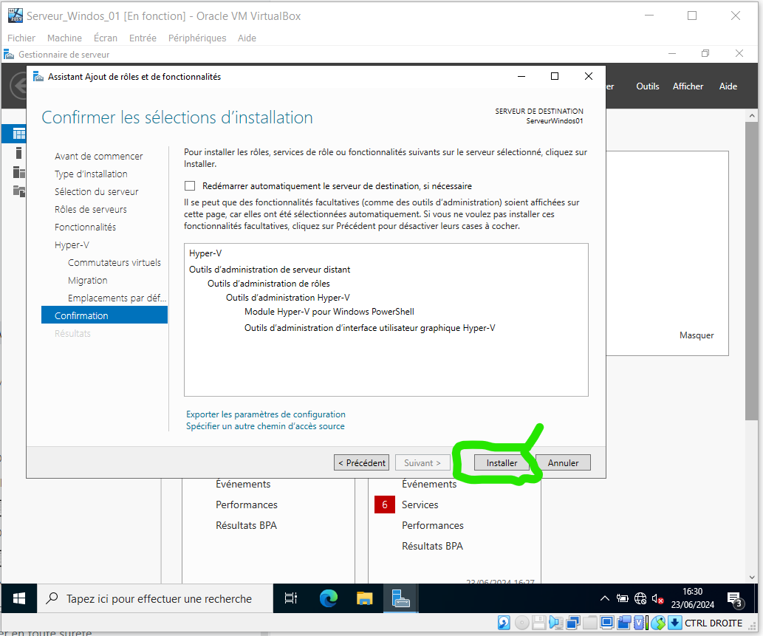Click the Précédent button
The height and width of the screenshot is (636, 763).
[x=362, y=463]
